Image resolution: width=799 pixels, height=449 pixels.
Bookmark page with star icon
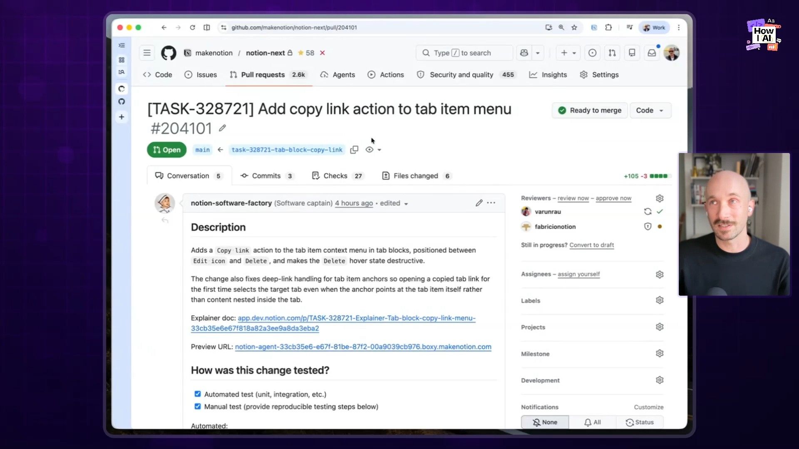(574, 27)
